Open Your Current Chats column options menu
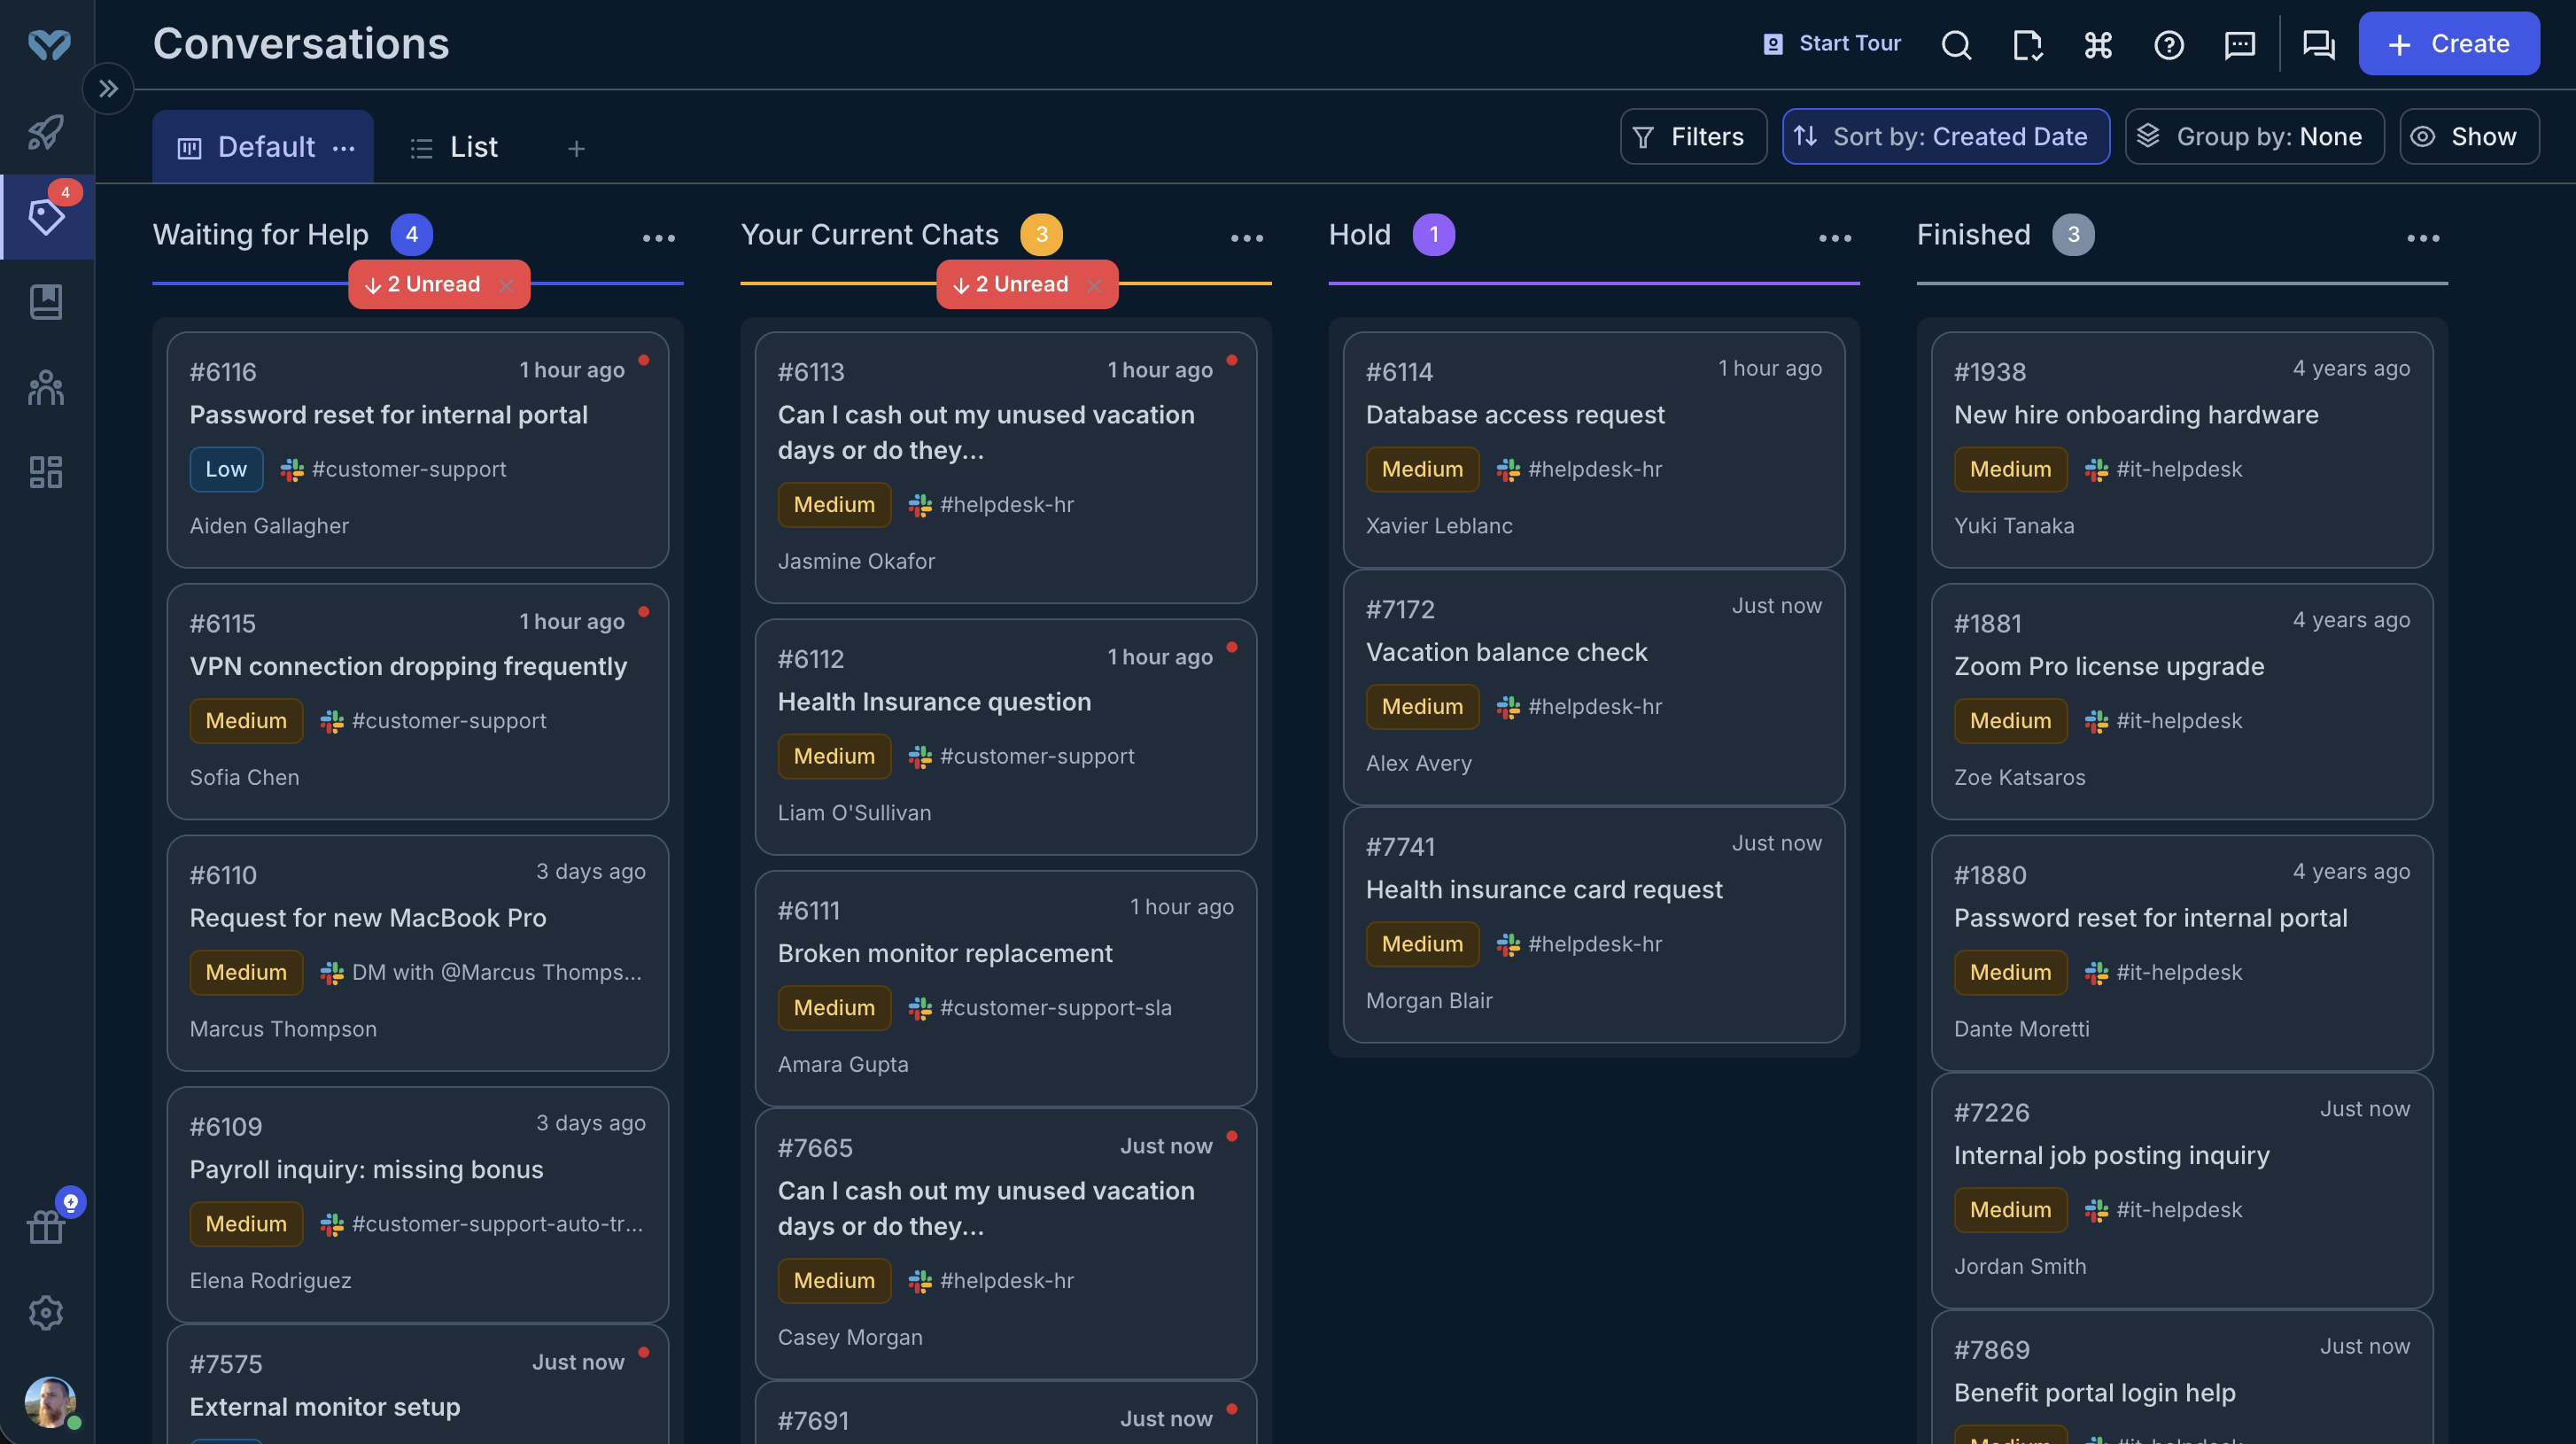 tap(1247, 238)
